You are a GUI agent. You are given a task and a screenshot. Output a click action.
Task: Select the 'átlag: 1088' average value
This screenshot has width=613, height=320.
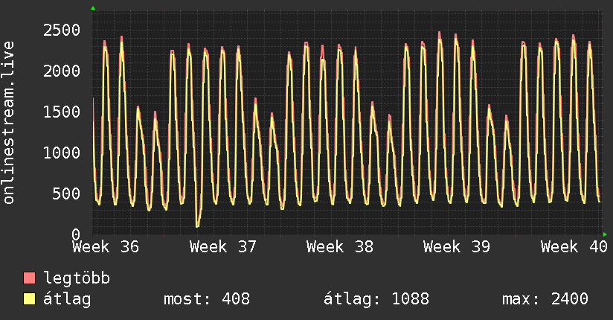click(x=376, y=299)
